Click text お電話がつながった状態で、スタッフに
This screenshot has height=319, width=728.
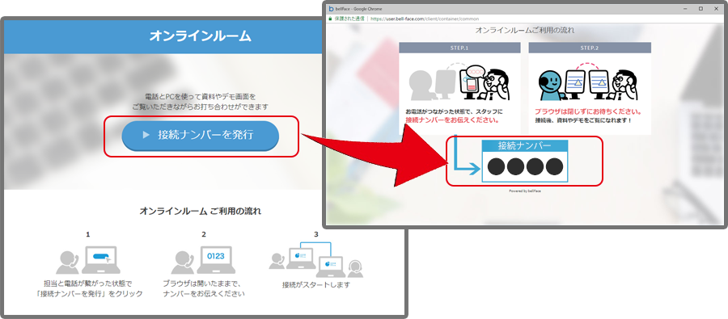(454, 112)
